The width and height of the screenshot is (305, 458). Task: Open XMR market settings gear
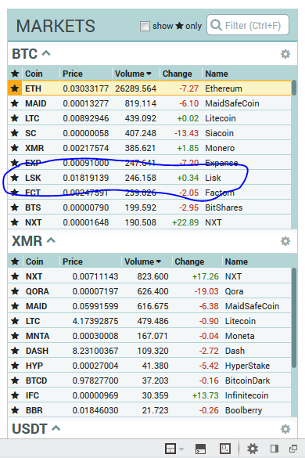(x=285, y=241)
